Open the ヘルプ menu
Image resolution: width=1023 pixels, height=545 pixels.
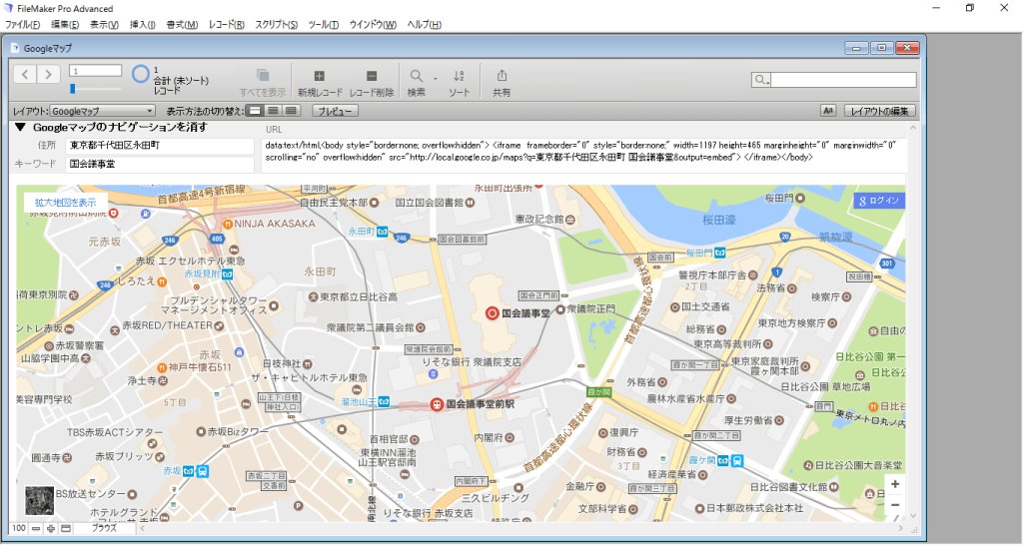pos(424,25)
